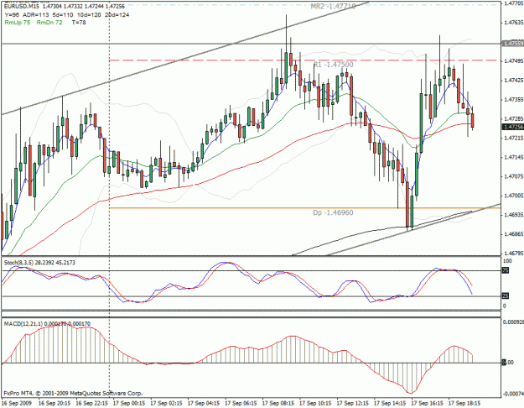The image size is (524, 408).
Task: Click the '17 Sep 02:15' time axis label
Action: [x=167, y=403]
